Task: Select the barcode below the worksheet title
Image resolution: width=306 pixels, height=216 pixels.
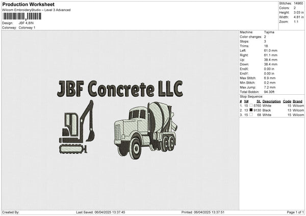Action: [21, 16]
